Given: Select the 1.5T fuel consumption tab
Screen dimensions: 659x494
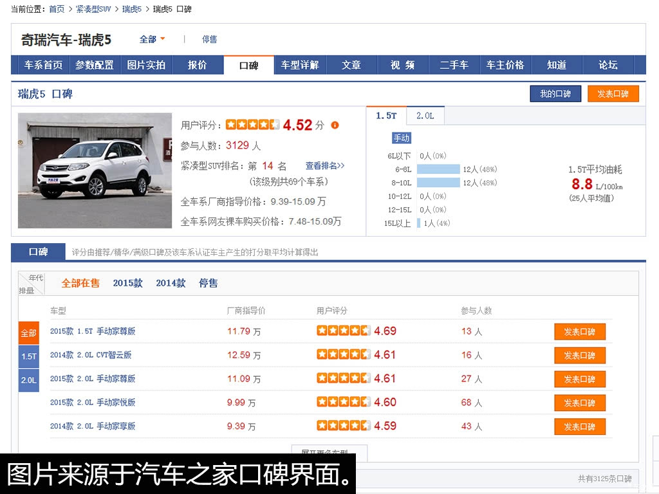Looking at the screenshot, I should pyautogui.click(x=386, y=116).
